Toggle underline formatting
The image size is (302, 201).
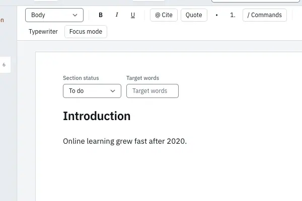133,15
